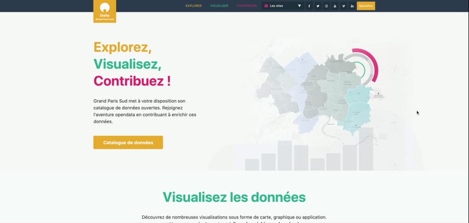Select the VISUALISER menu item

[x=219, y=6]
